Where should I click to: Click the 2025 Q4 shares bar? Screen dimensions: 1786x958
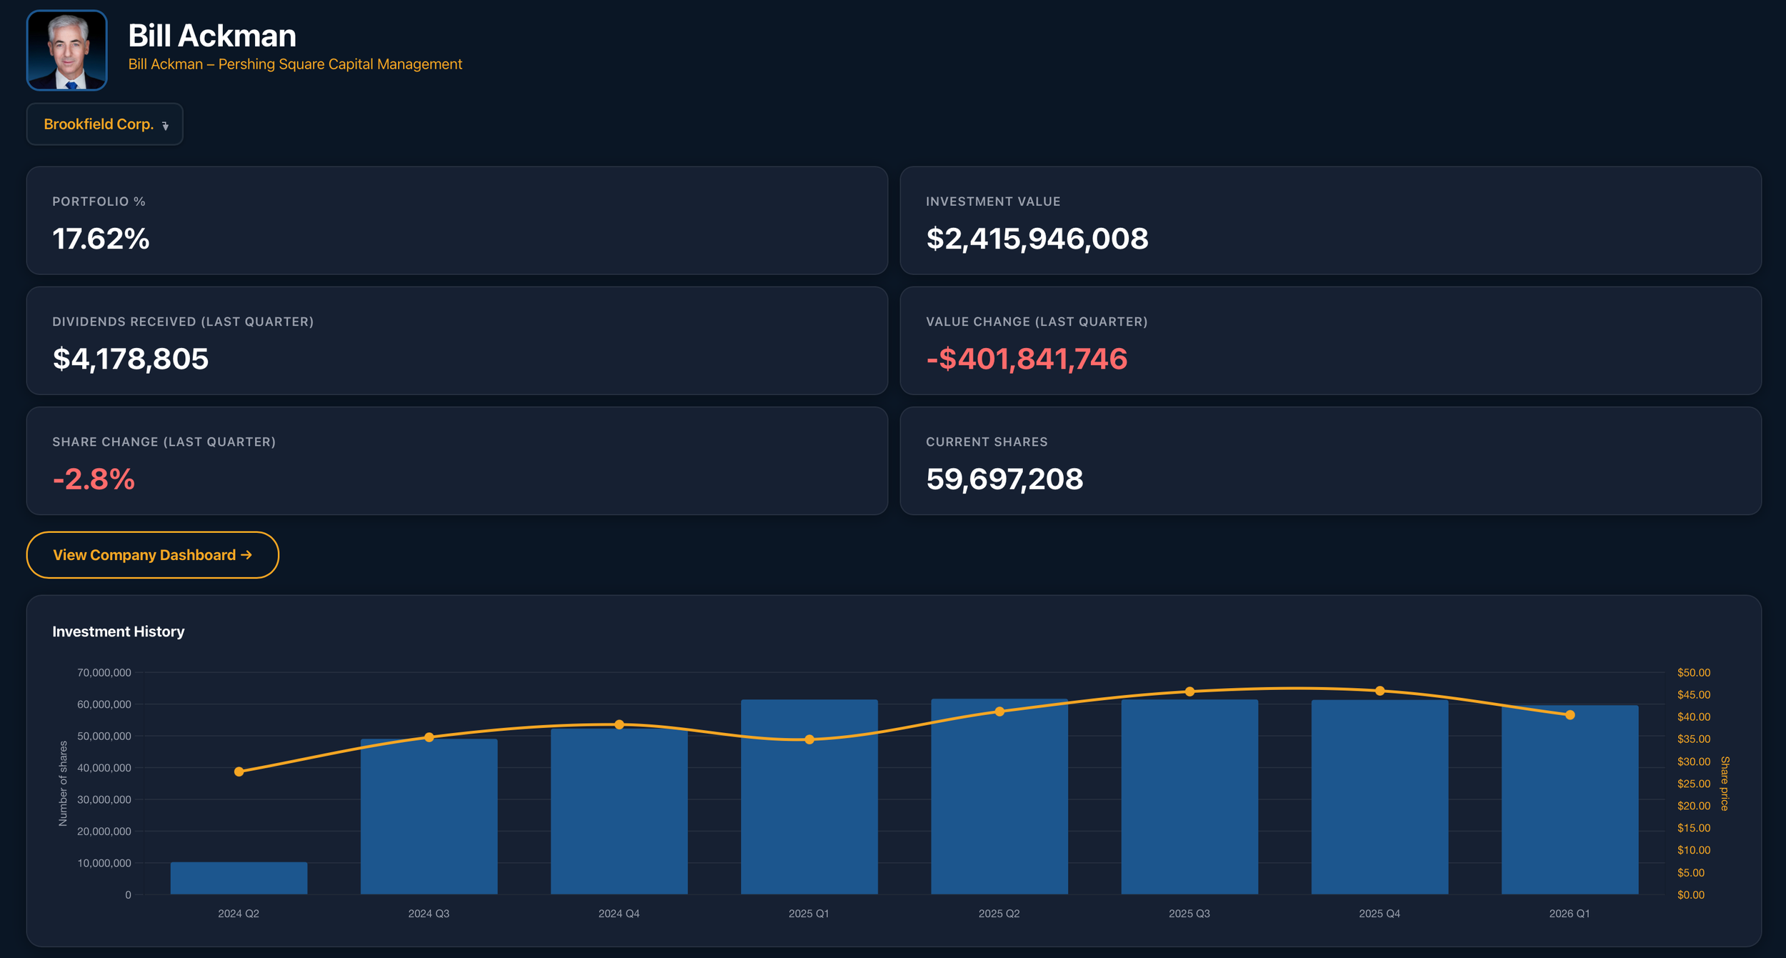1380,797
